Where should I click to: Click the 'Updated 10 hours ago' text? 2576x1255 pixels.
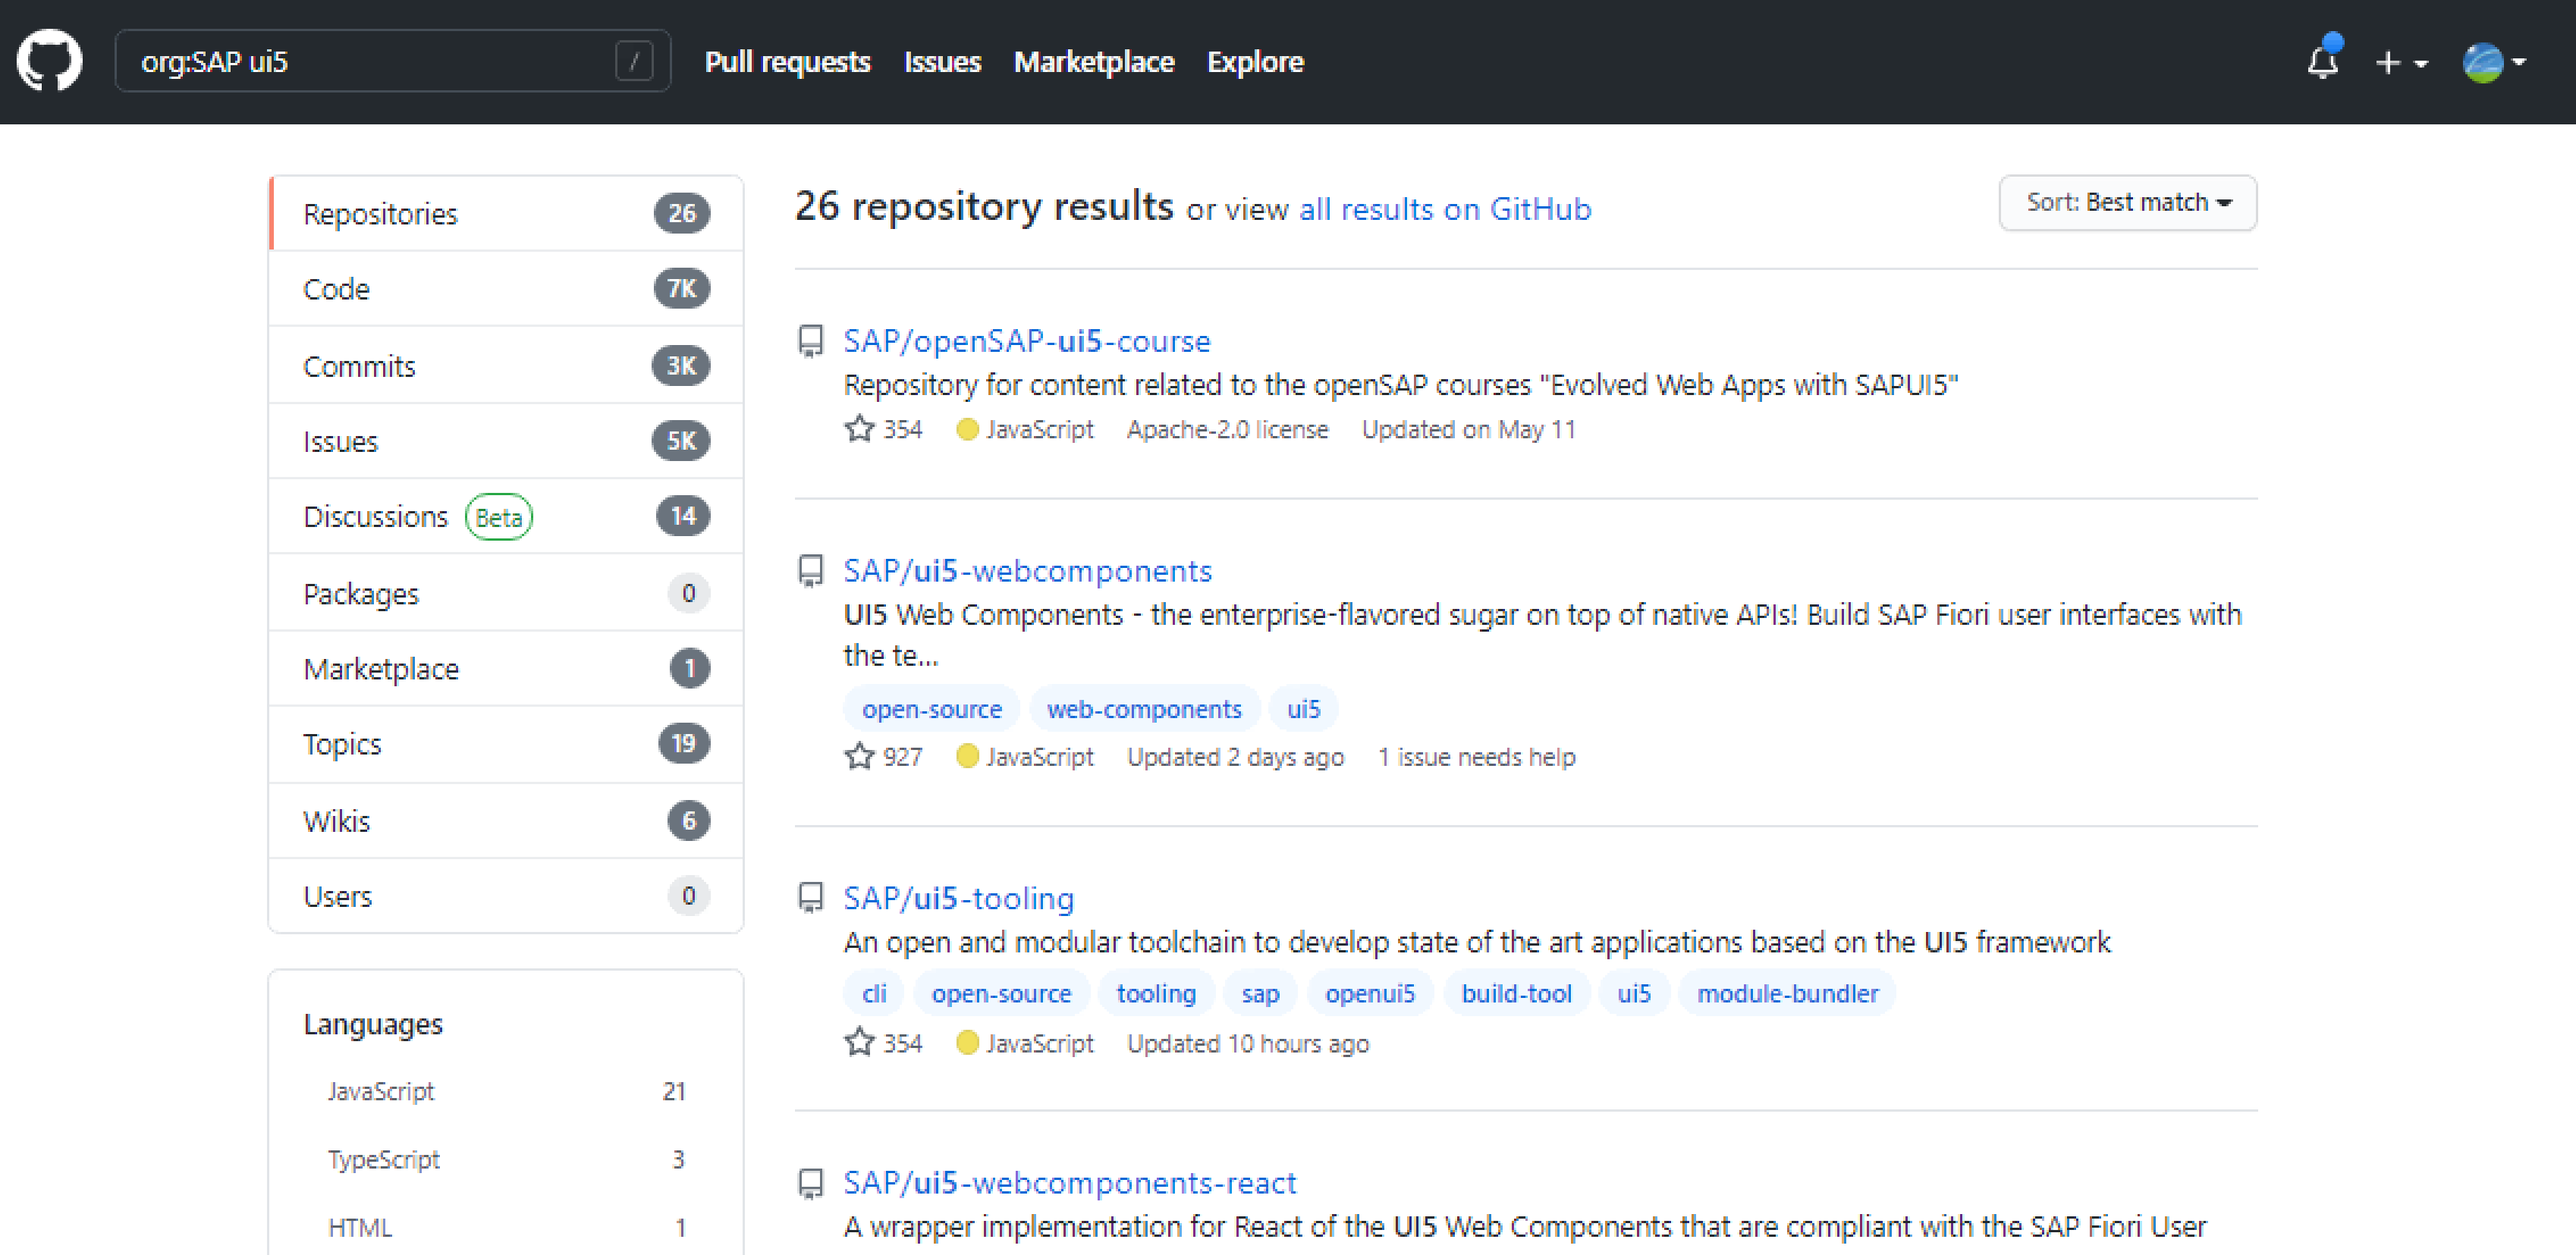pyautogui.click(x=1248, y=1043)
